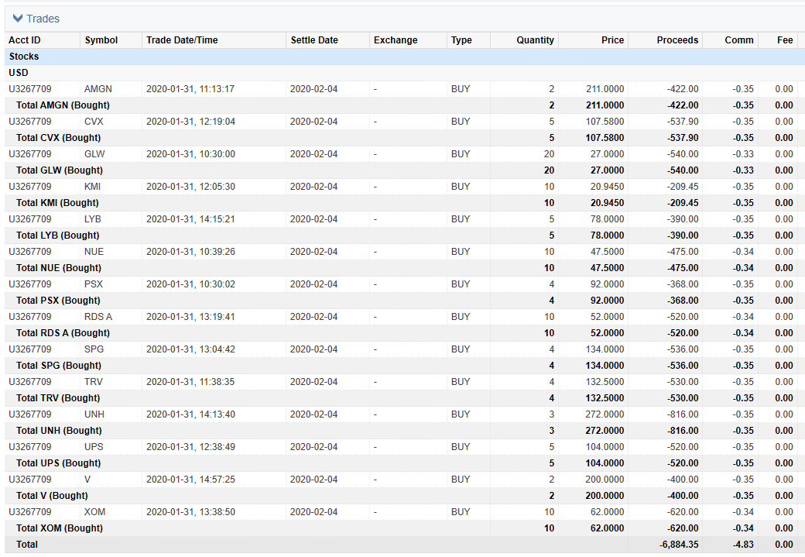This screenshot has width=805, height=557.
Task: Click the LYB trade time 14:15:21
Action: click(x=217, y=219)
